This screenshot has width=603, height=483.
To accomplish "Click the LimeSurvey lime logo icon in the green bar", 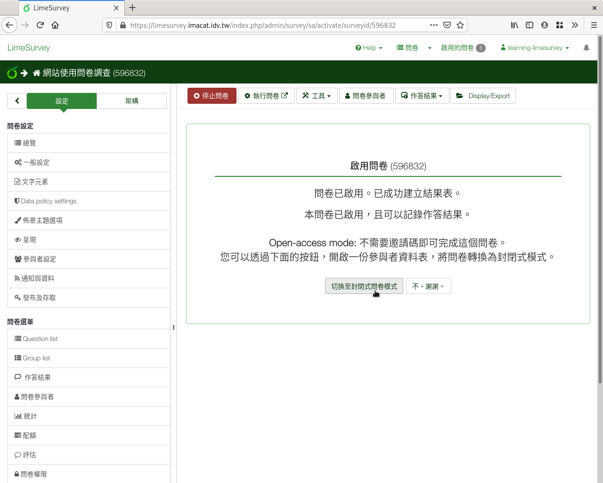I will pos(12,73).
